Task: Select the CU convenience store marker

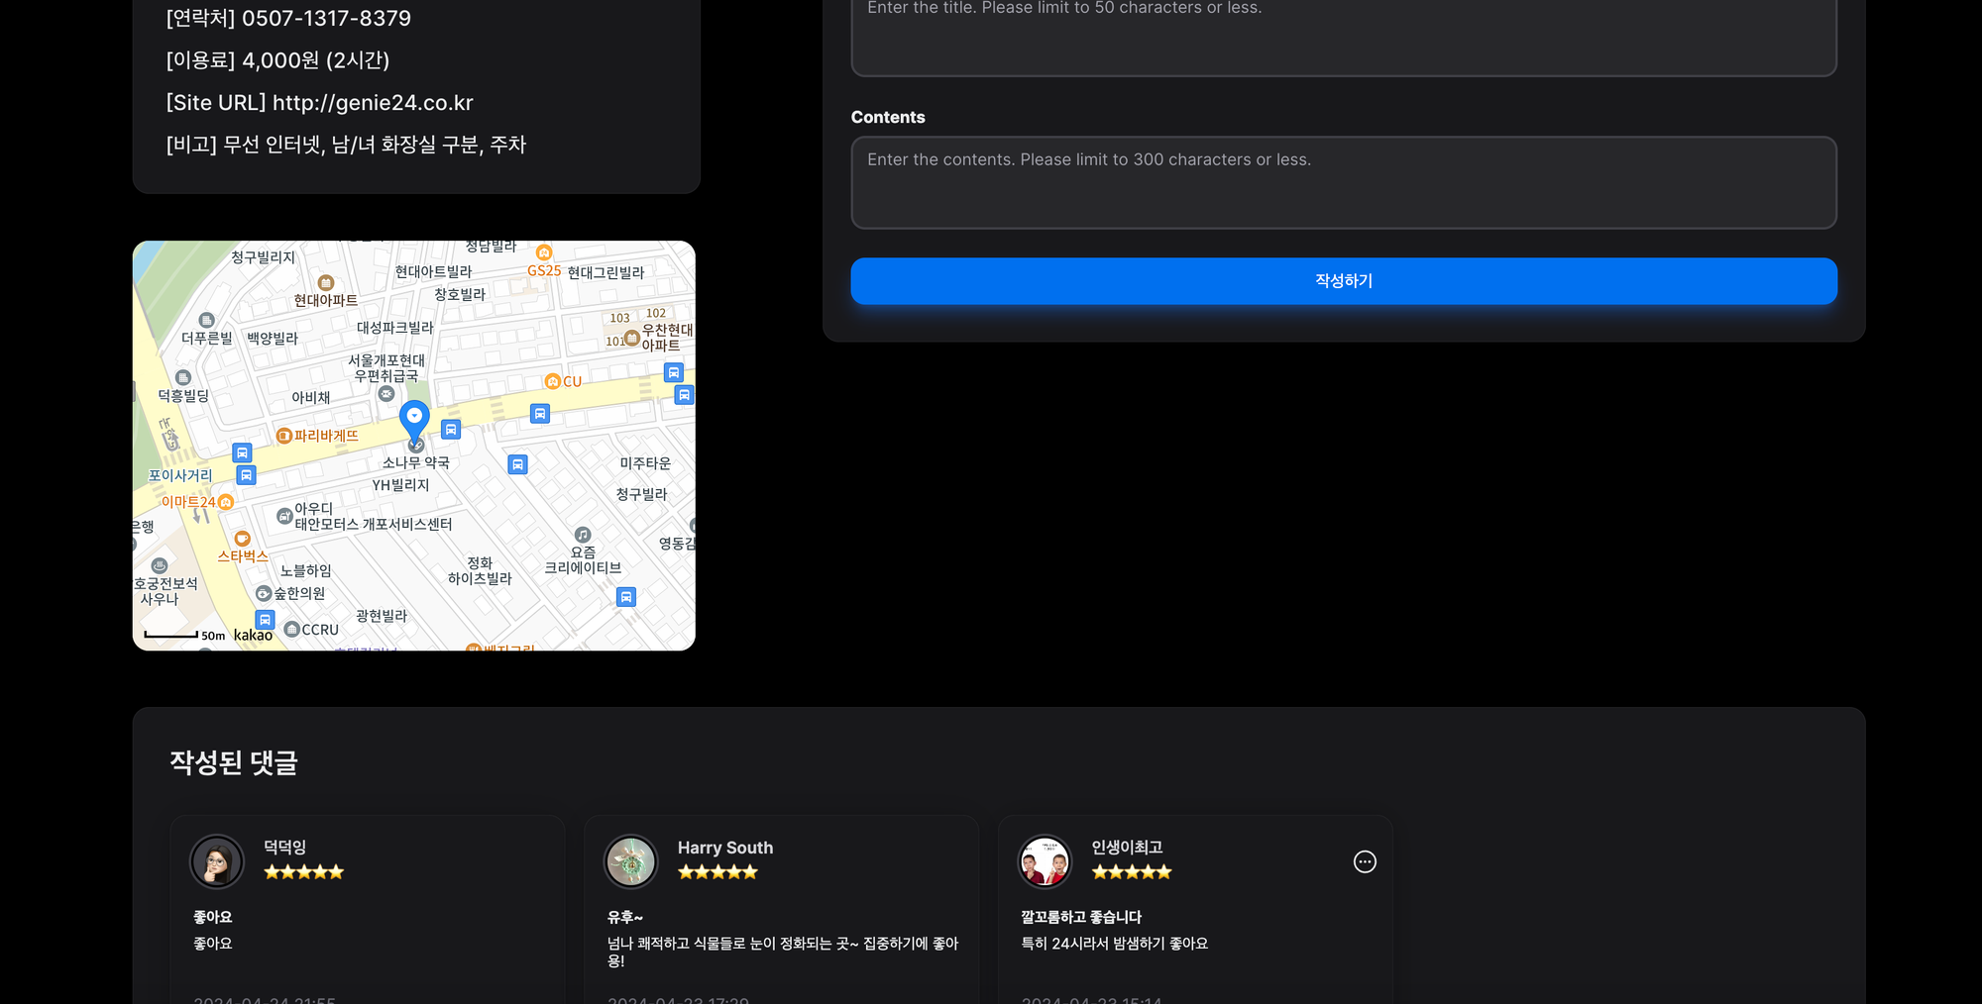Action: pos(553,381)
